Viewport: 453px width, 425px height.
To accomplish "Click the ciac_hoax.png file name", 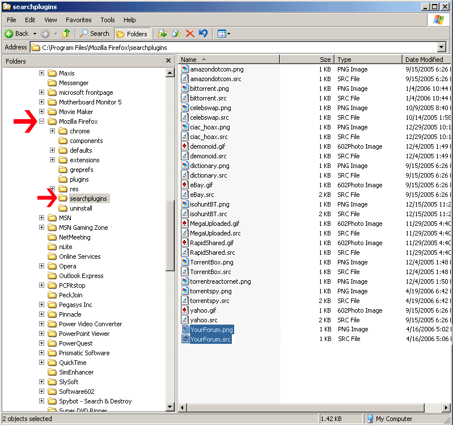I will point(210,127).
